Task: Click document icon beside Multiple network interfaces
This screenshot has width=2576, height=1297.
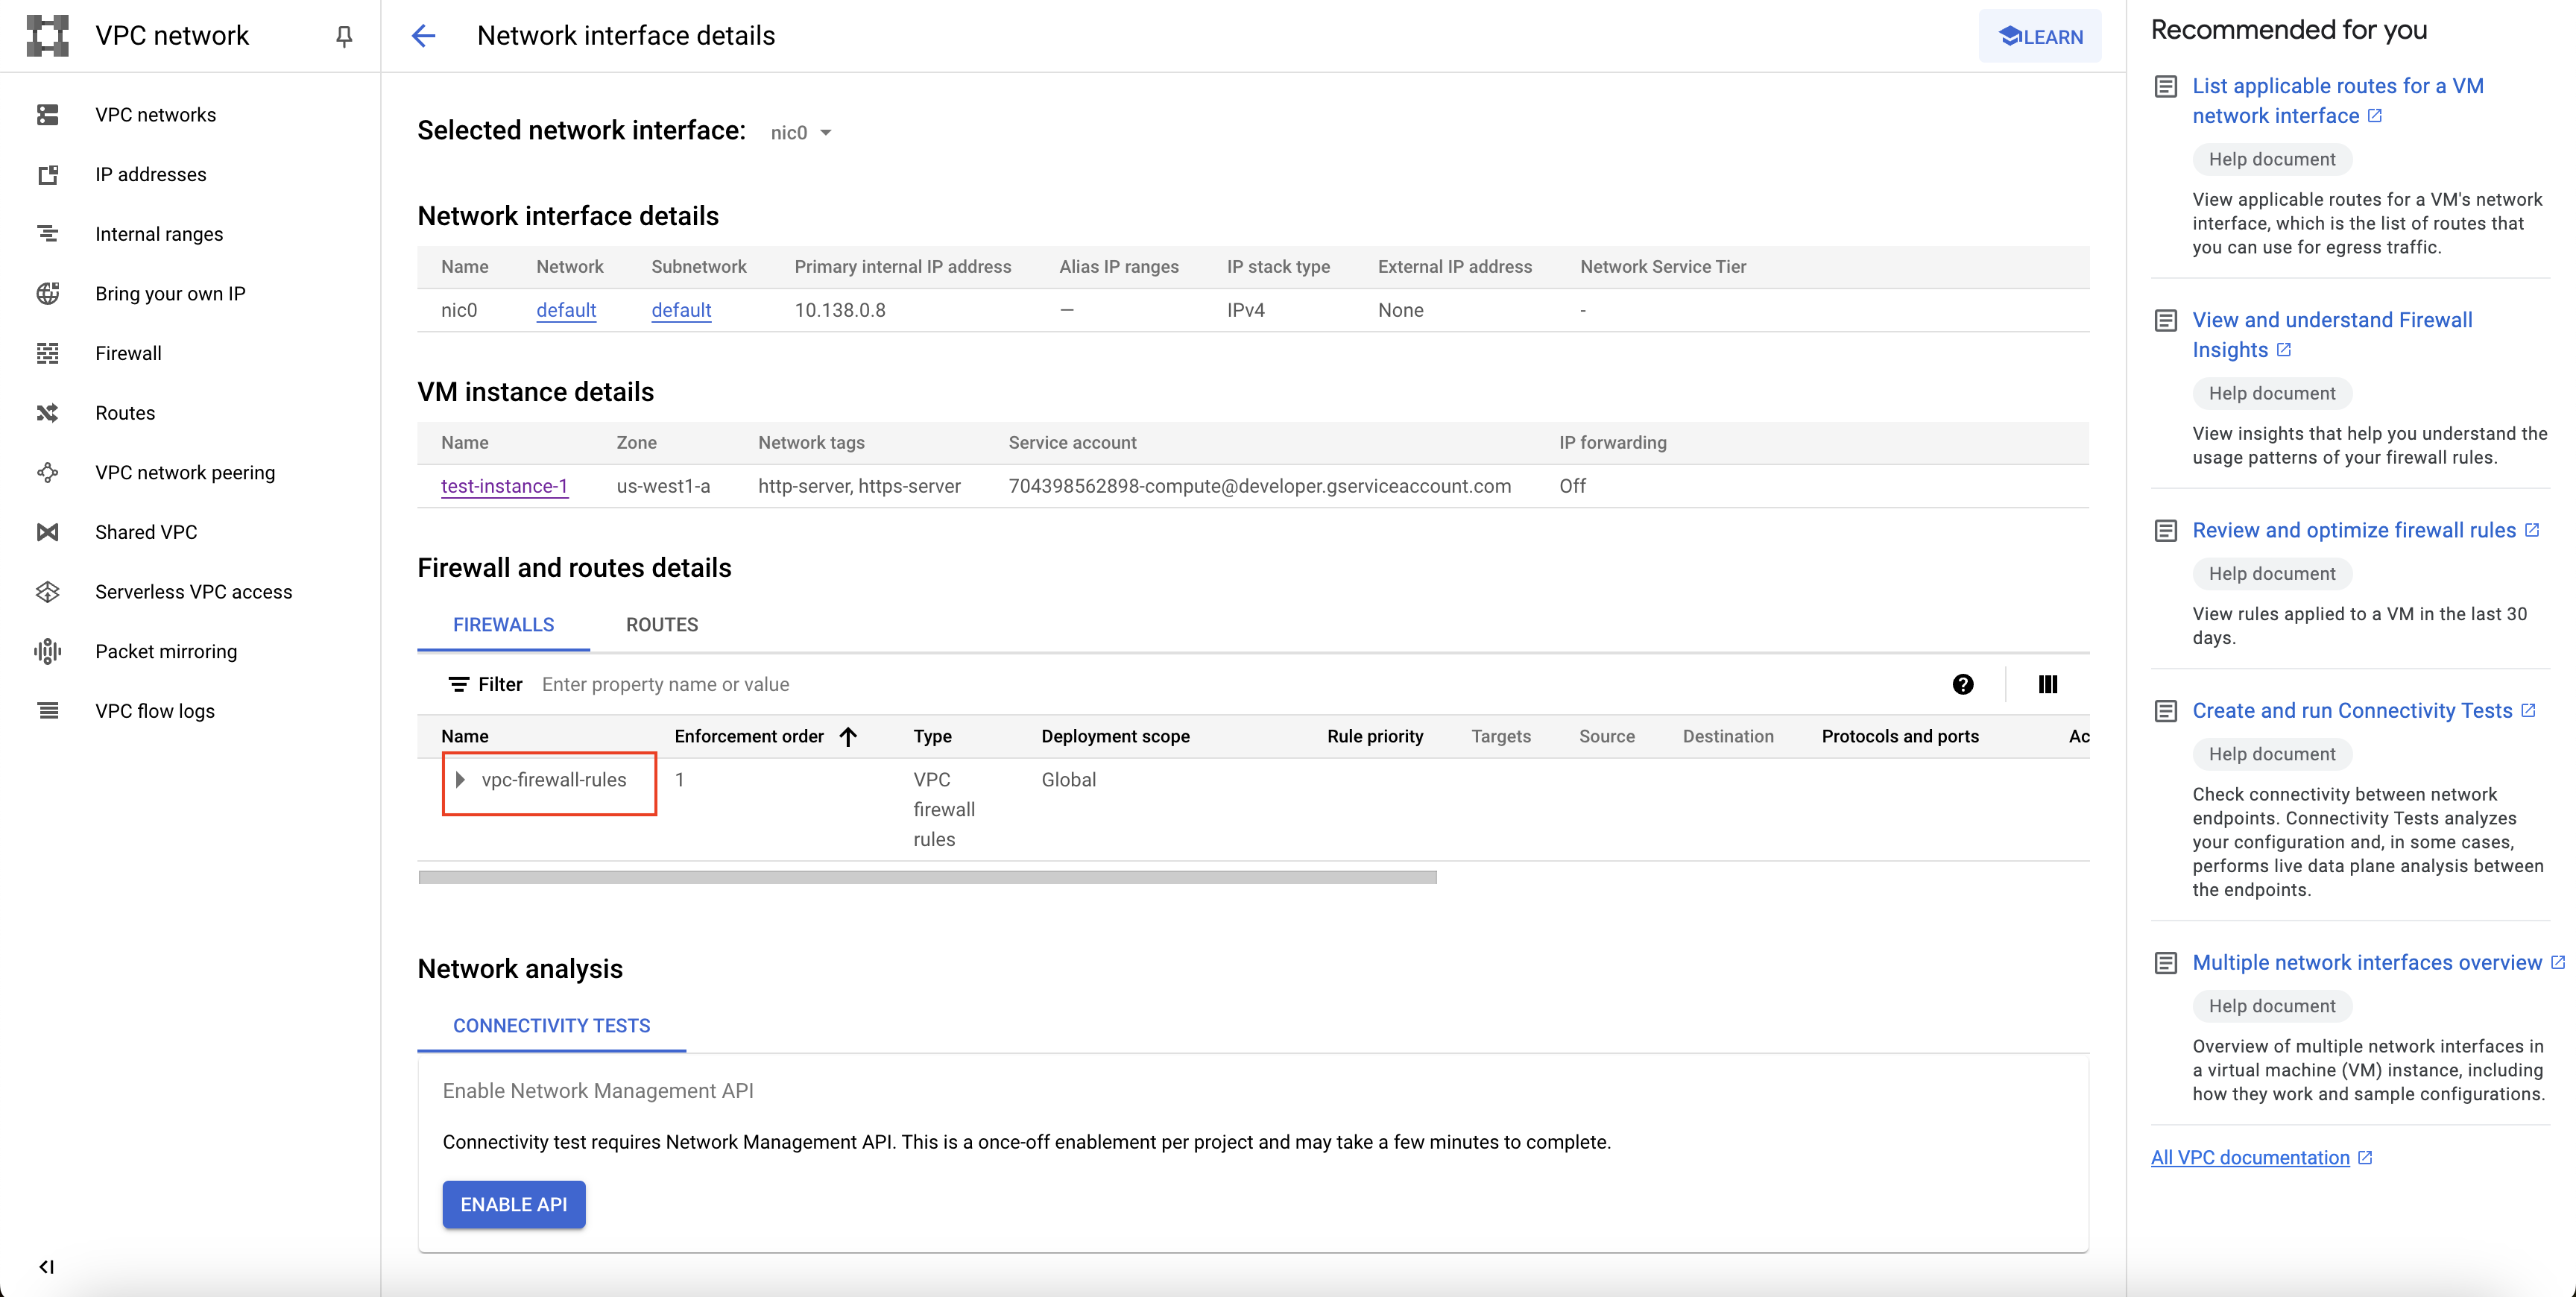Action: pyautogui.click(x=2165, y=963)
